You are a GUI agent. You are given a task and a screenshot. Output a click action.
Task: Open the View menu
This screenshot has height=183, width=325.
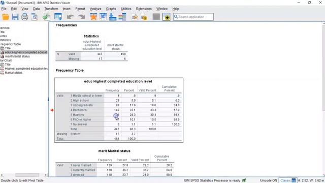(x=25, y=9)
